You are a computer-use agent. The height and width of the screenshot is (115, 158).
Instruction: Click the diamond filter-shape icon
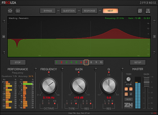tap(10, 11)
